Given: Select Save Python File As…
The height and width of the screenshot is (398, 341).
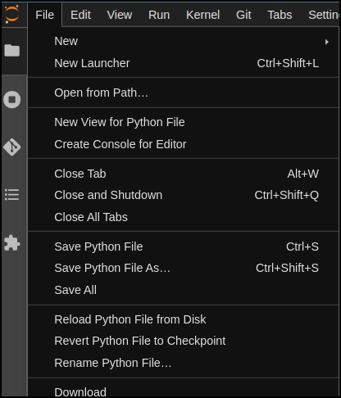Looking at the screenshot, I should [x=183, y=268].
